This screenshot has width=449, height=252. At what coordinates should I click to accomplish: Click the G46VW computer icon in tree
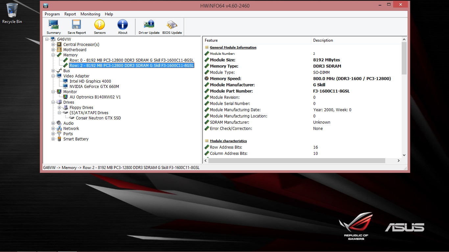pos(53,39)
